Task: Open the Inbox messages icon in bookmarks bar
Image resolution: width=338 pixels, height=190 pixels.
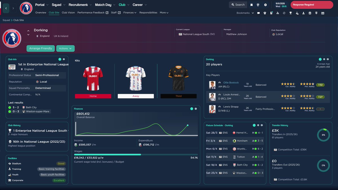Action: [x=258, y=13]
